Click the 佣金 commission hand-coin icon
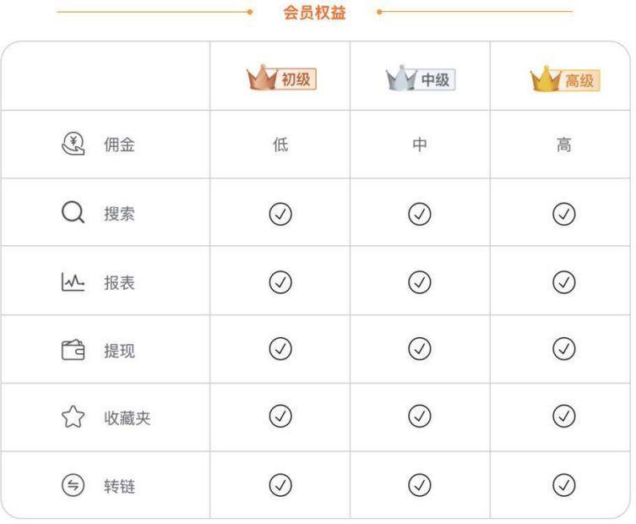Image resolution: width=636 pixels, height=524 pixels. pos(73,144)
